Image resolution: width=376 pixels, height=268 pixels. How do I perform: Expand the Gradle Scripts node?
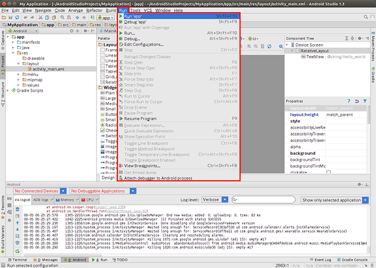click(x=8, y=91)
